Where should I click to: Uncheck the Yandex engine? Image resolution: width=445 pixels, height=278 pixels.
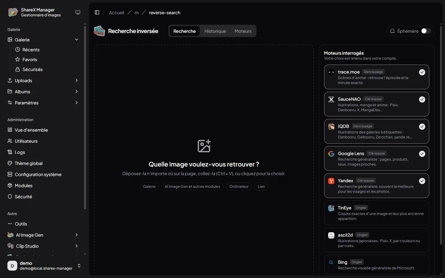click(422, 181)
